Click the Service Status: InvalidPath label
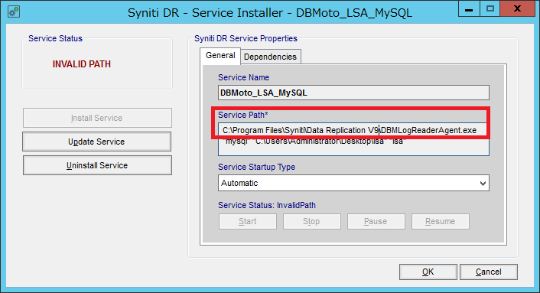This screenshot has width=540, height=293. [267, 205]
